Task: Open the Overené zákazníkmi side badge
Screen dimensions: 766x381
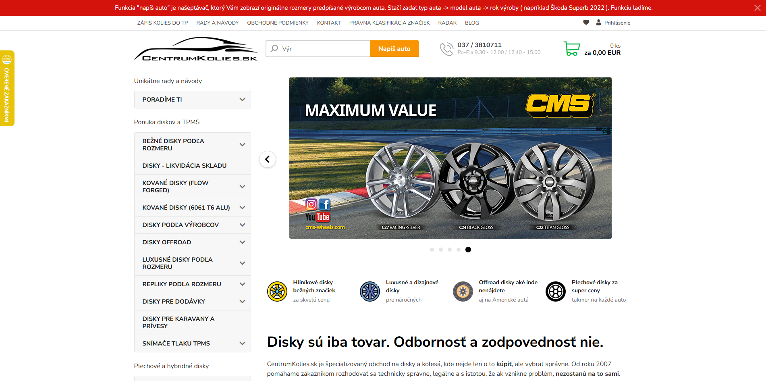Action: 7,88
